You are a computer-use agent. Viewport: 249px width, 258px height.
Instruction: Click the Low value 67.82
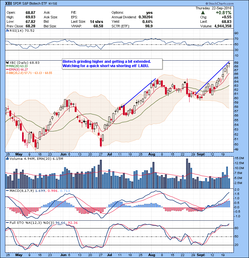pos(31,21)
